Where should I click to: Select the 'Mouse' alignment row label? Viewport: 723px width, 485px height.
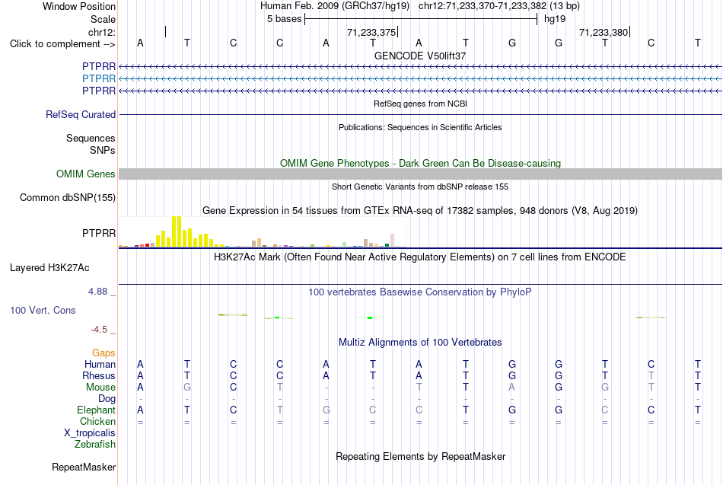100,388
